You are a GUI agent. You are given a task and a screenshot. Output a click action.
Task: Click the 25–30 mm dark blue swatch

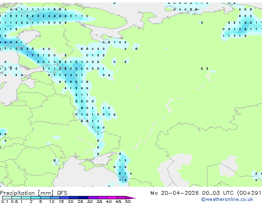pos(83,198)
